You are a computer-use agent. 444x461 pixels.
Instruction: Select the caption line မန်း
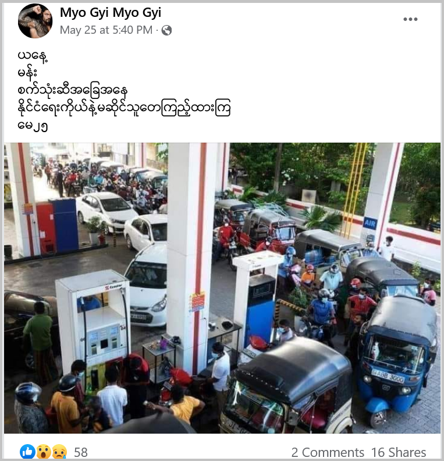[x=27, y=73]
